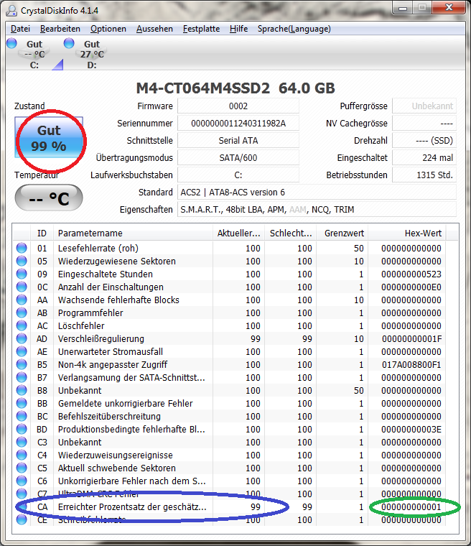Open the Bearbeiten menu
Viewport: 471px width, 546px height.
60,29
